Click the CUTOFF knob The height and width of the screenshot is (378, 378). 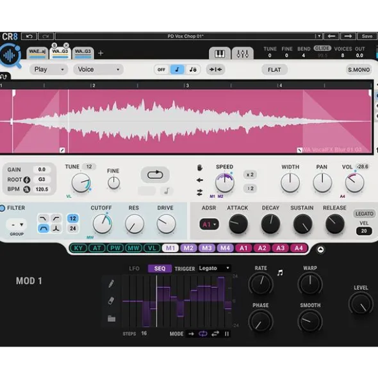(102, 223)
